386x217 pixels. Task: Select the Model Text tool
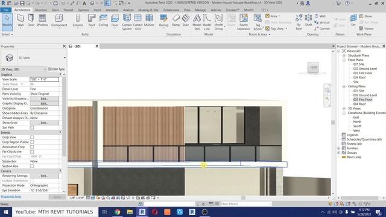point(197,22)
